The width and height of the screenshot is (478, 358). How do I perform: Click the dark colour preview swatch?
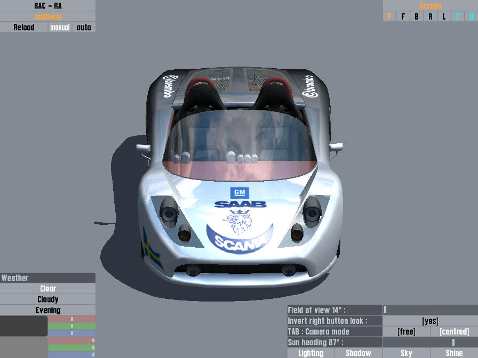[24, 326]
